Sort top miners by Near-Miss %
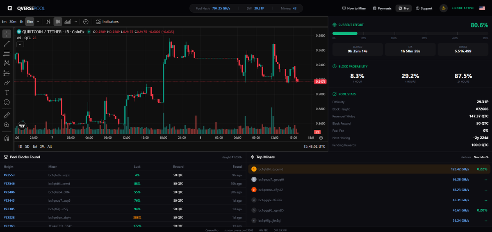This screenshot has height=232, width=492. click(481, 157)
